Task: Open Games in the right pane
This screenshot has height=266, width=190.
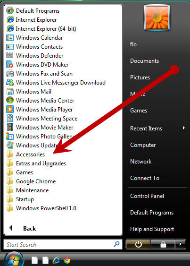Action: [139, 111]
